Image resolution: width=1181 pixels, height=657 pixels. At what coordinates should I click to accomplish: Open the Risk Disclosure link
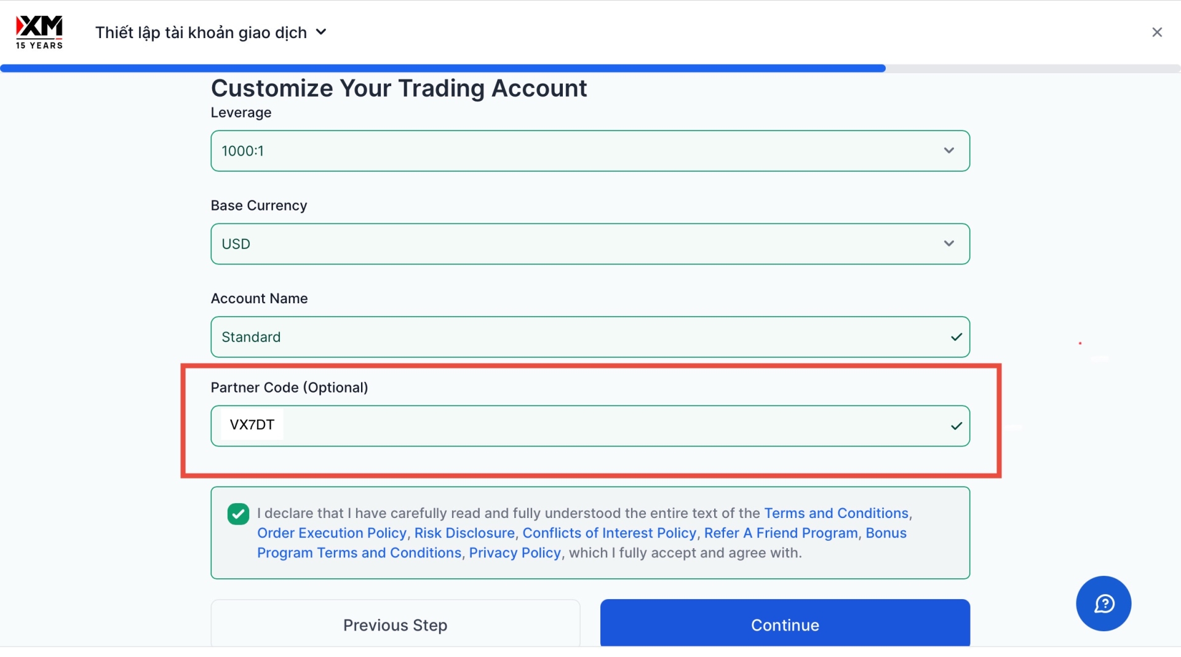point(464,533)
